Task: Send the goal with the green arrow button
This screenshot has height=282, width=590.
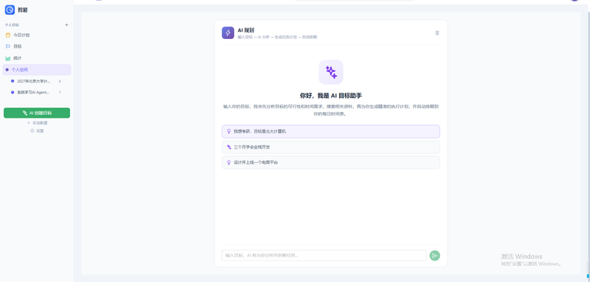Action: point(434,255)
